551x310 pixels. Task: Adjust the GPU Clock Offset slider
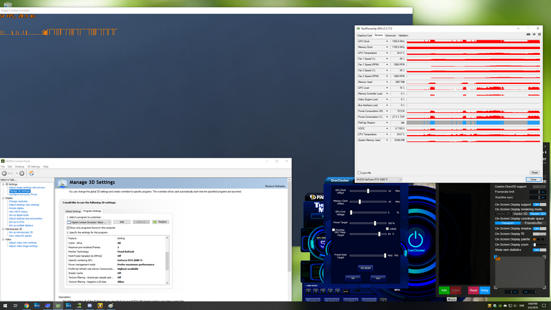(x=368, y=191)
